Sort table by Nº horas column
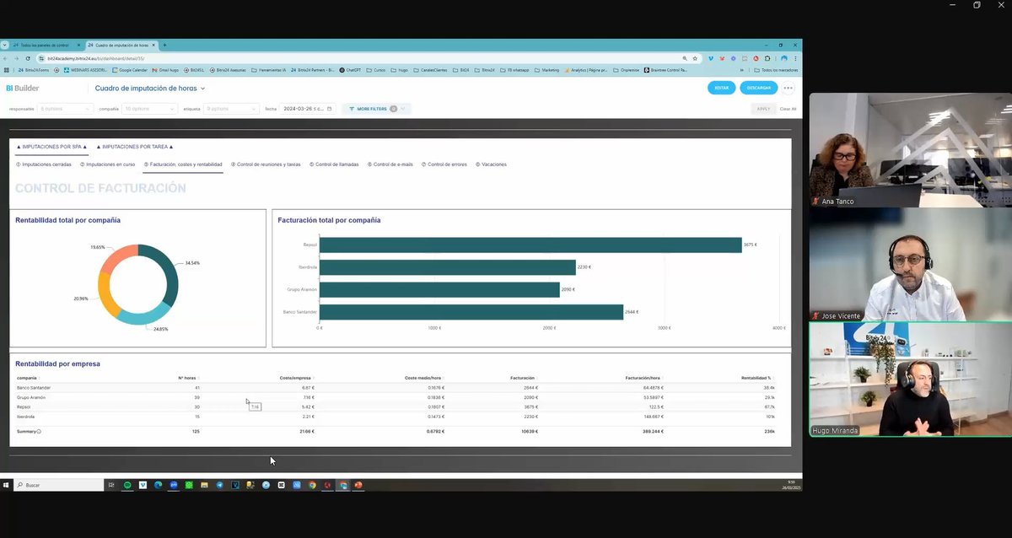Image resolution: width=1012 pixels, height=538 pixels. [187, 378]
